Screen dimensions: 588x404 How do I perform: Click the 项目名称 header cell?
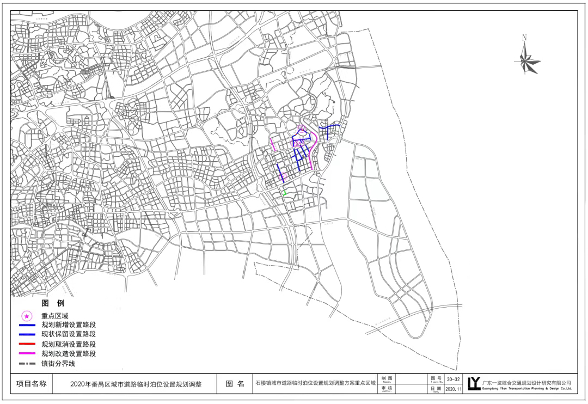click(x=32, y=383)
